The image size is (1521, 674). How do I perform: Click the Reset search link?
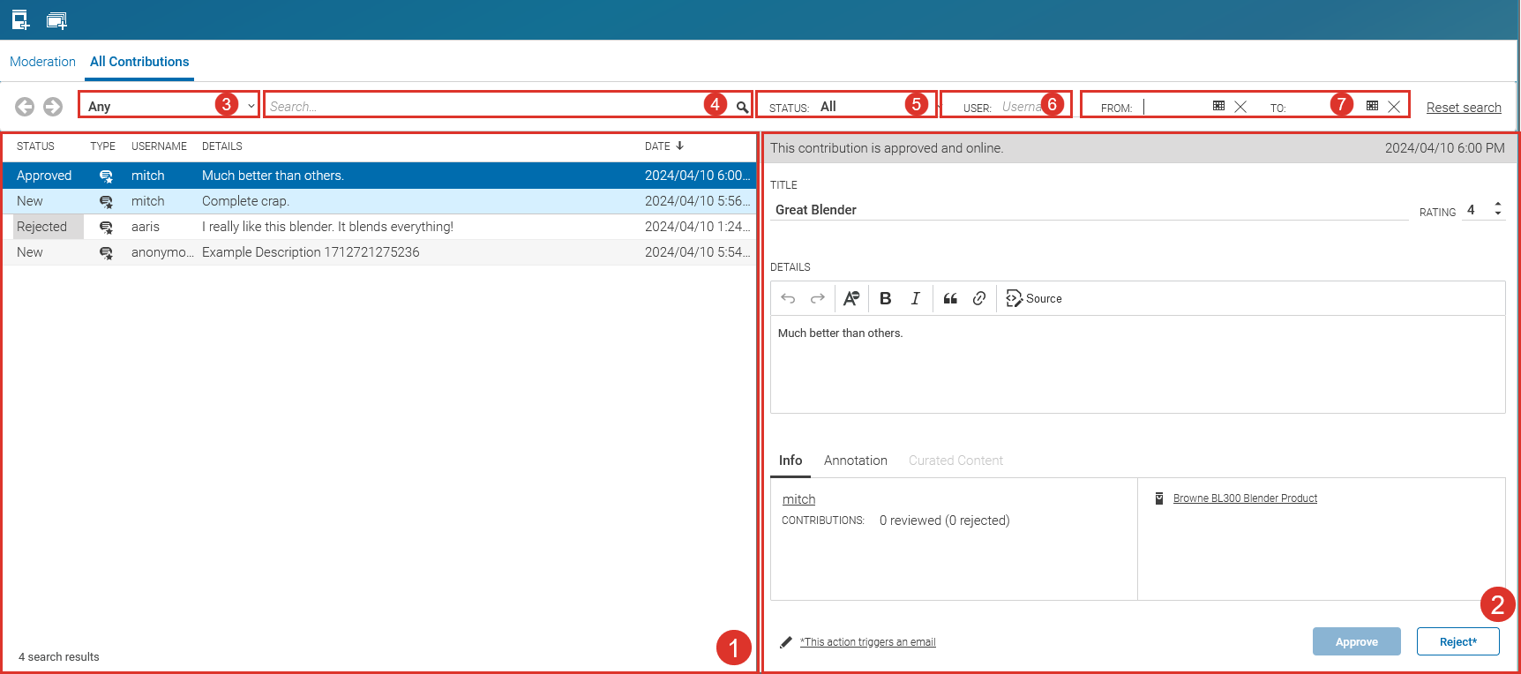1463,108
